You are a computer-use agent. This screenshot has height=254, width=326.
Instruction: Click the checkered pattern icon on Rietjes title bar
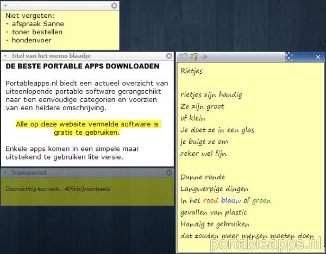coord(289,56)
